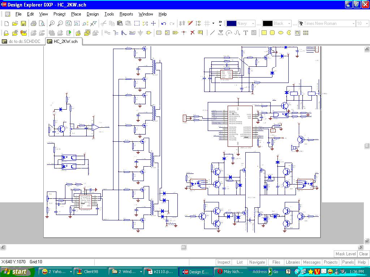Click the Save document icon
The height and width of the screenshot is (277, 370).
[23, 23]
